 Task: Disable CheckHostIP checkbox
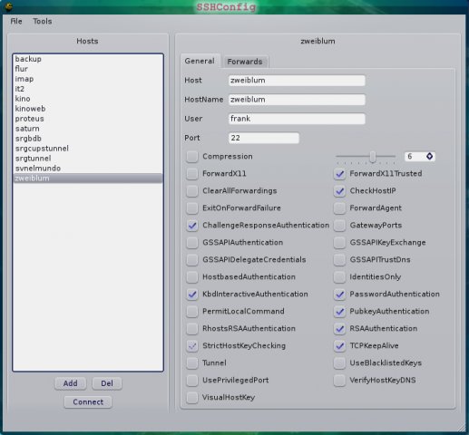[x=339, y=191]
